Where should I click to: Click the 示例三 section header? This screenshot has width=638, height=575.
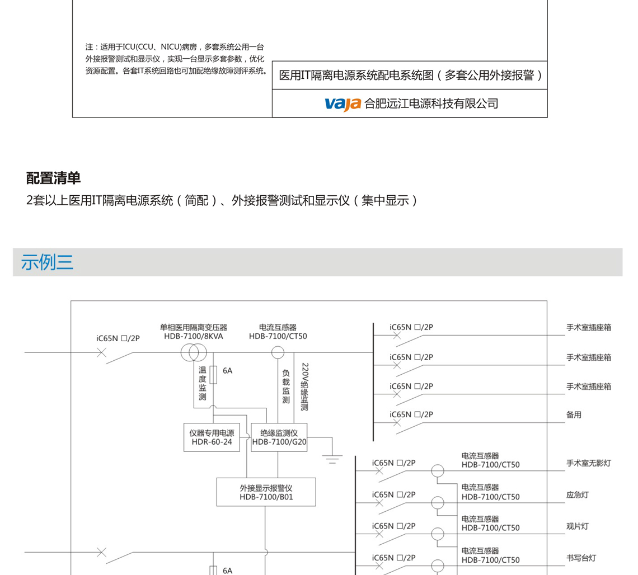47,262
